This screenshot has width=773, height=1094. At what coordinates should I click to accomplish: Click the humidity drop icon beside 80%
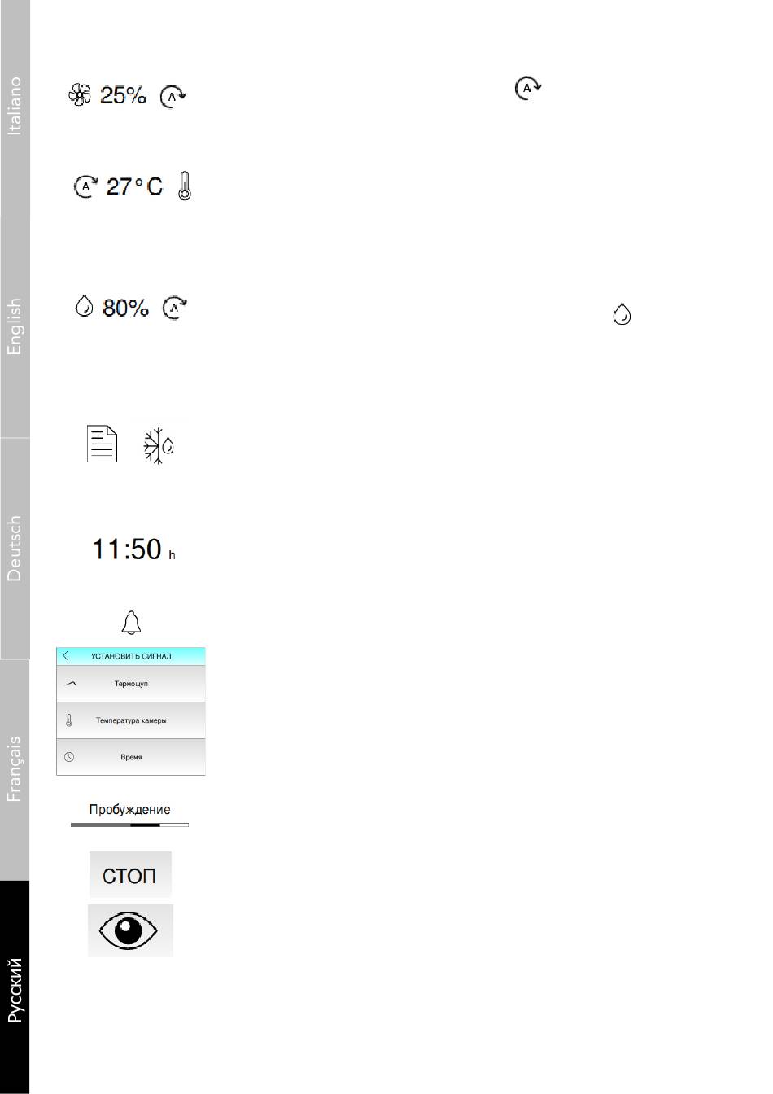(x=83, y=308)
